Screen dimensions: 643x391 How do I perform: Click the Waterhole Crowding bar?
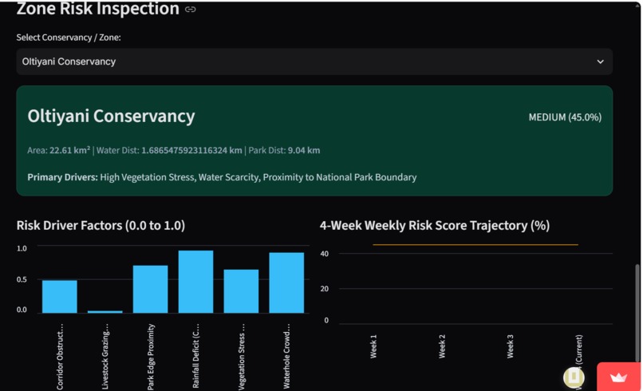point(286,282)
